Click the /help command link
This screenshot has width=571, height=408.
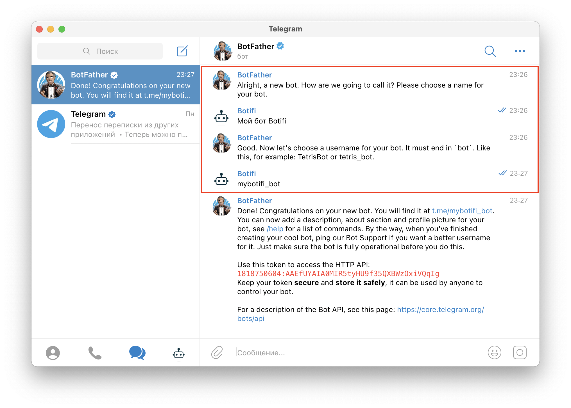coord(275,229)
